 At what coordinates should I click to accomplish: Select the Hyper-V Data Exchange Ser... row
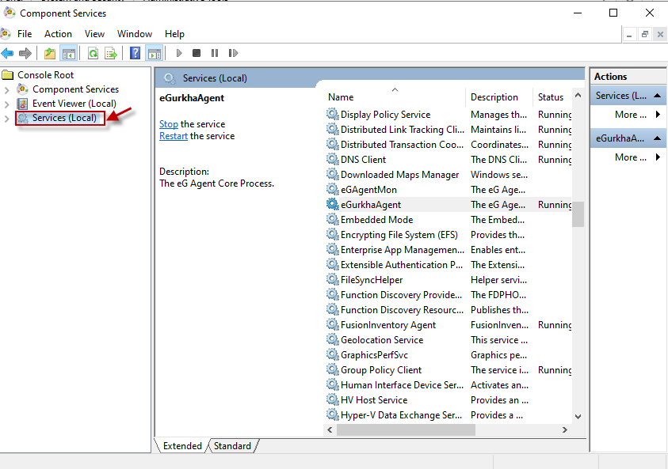449,414
